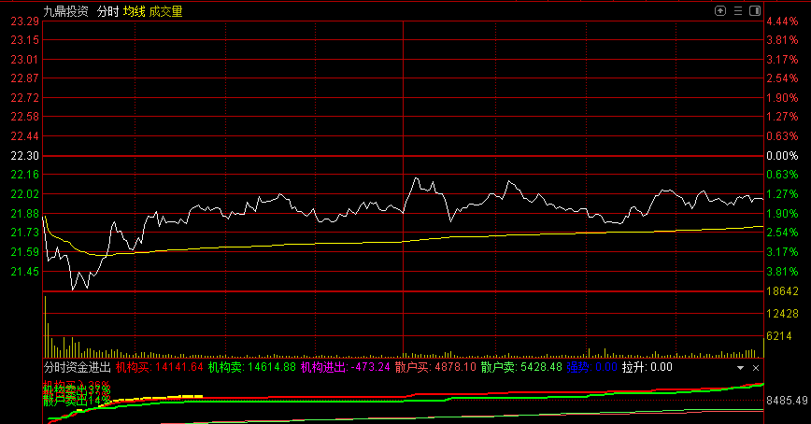The image size is (811, 424).
Task: Click the 分时资金进出 indicator title
Action: point(77,368)
